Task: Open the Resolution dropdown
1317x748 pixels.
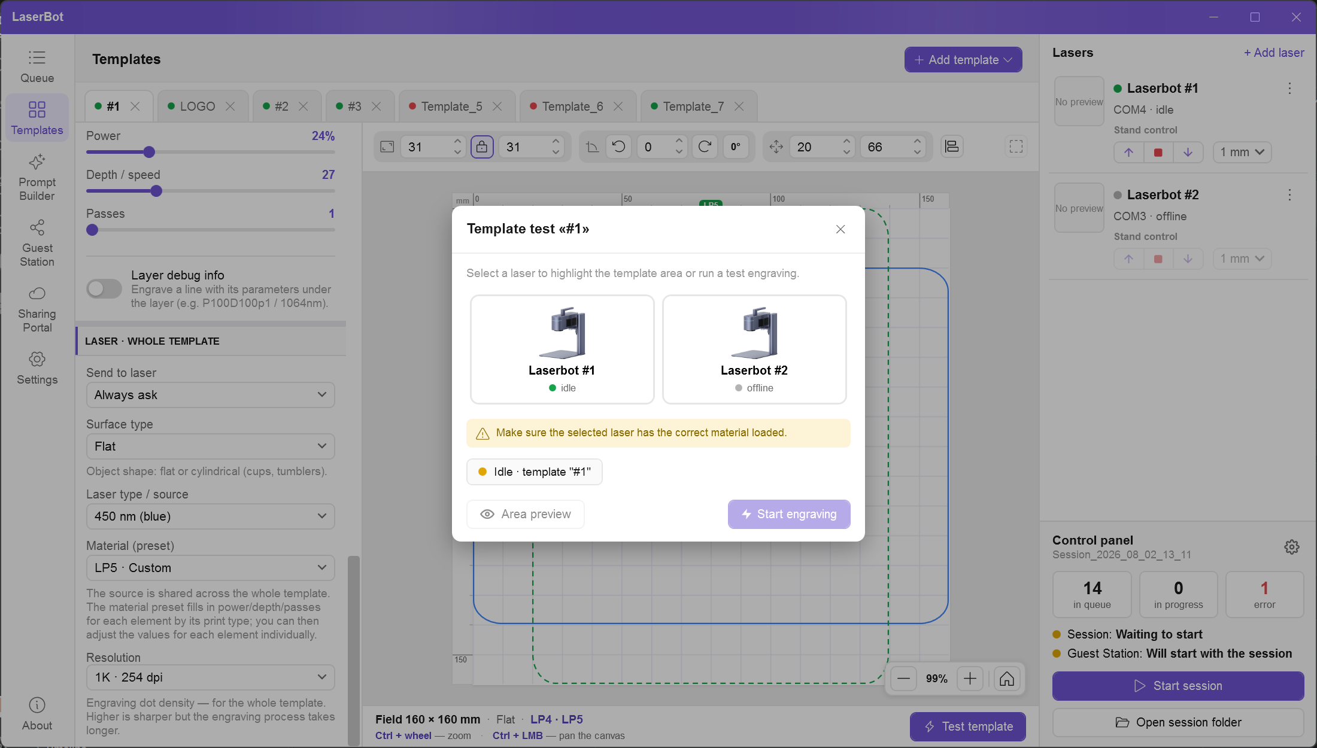Action: (x=211, y=677)
